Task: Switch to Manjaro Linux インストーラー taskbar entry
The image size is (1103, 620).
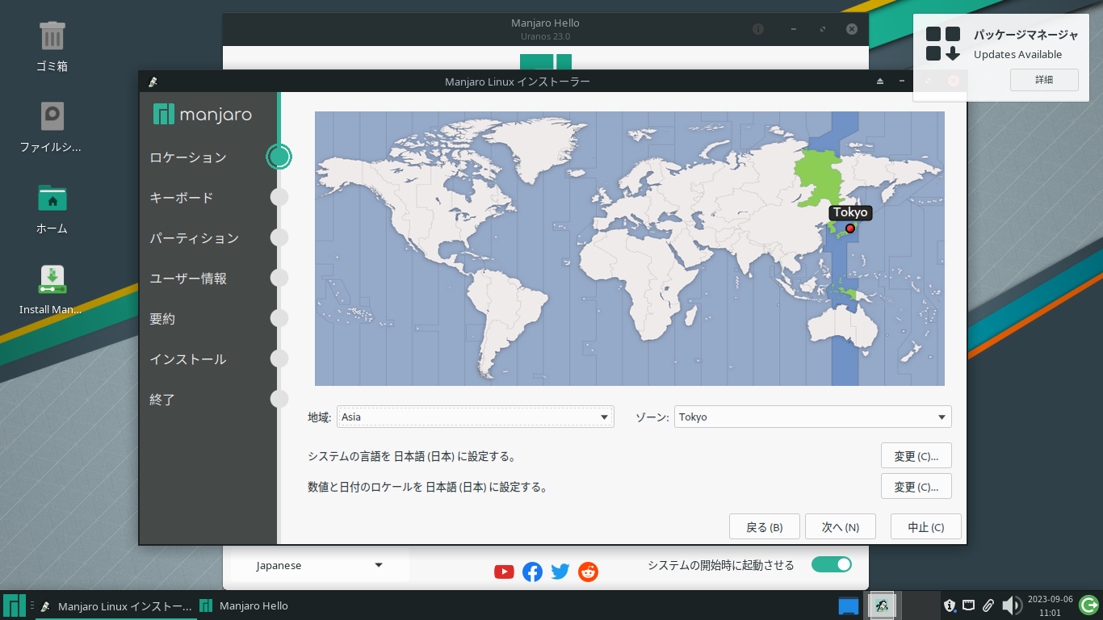Action: pos(116,605)
